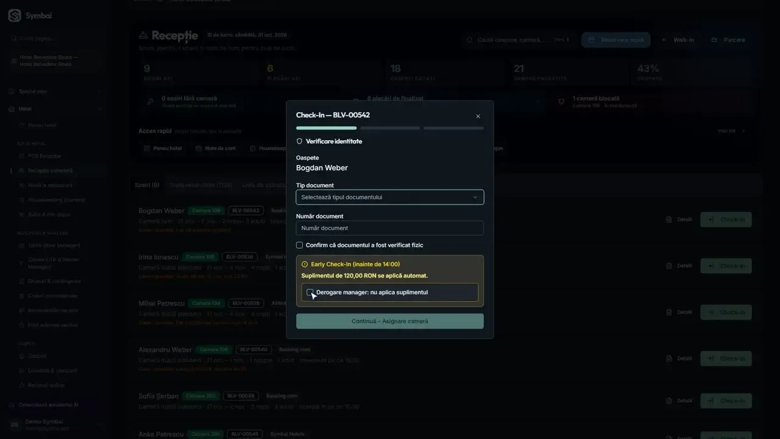
Task: Focus the Număr document input field
Action: click(390, 228)
